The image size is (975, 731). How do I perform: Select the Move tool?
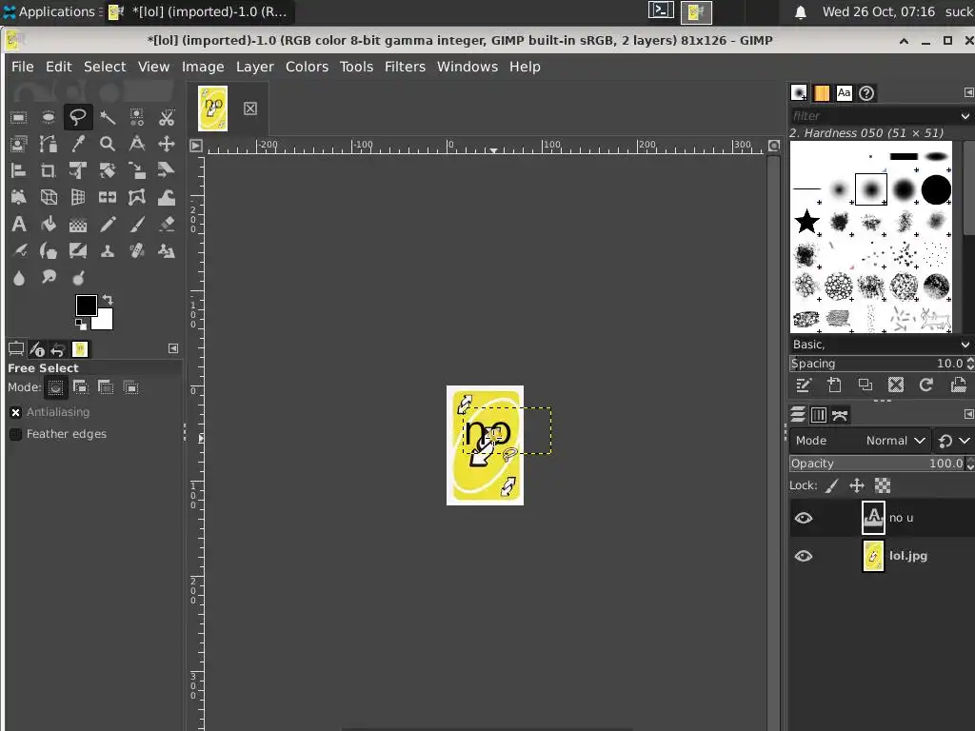click(167, 145)
